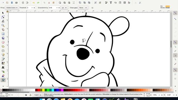Select the Node editing tool

point(3,17)
